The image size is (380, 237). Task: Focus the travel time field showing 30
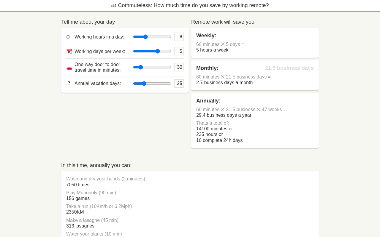[179, 67]
